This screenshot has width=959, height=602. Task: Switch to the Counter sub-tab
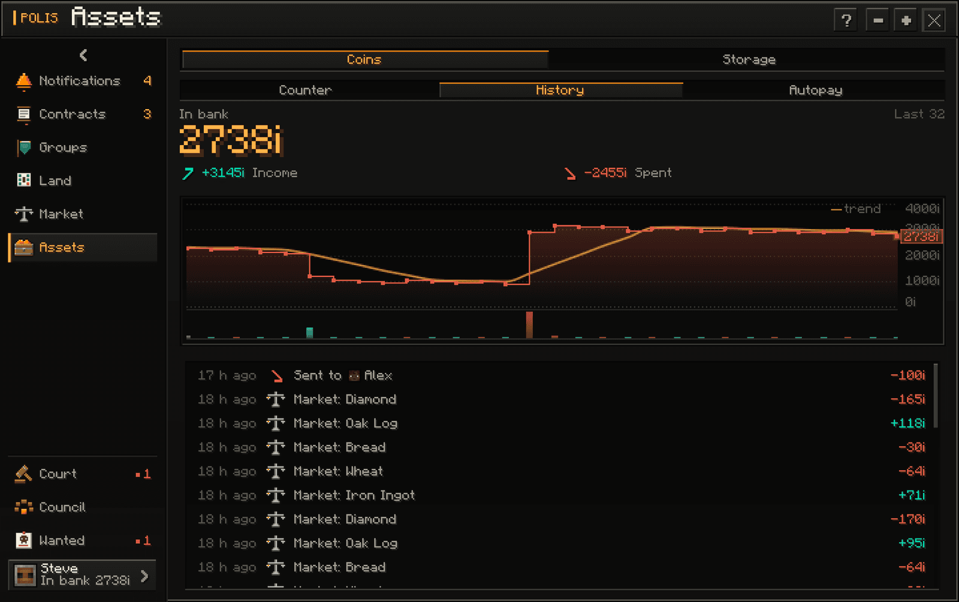[305, 90]
